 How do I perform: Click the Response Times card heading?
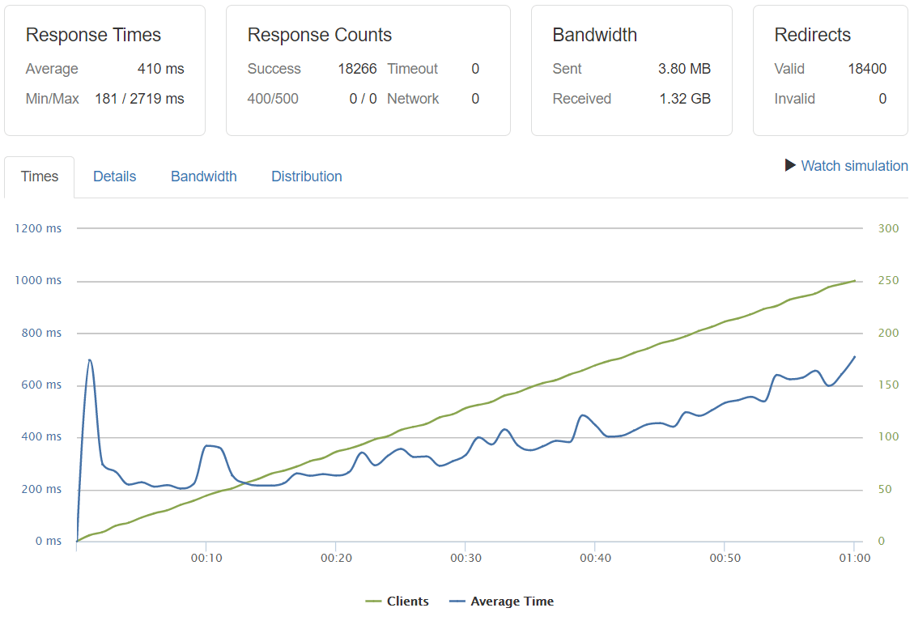point(93,35)
